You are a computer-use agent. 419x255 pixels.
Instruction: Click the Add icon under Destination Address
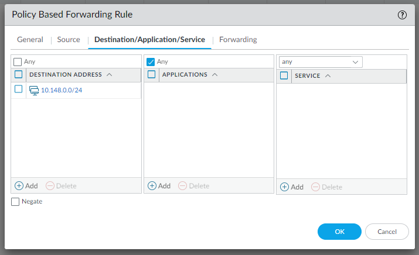(x=19, y=186)
